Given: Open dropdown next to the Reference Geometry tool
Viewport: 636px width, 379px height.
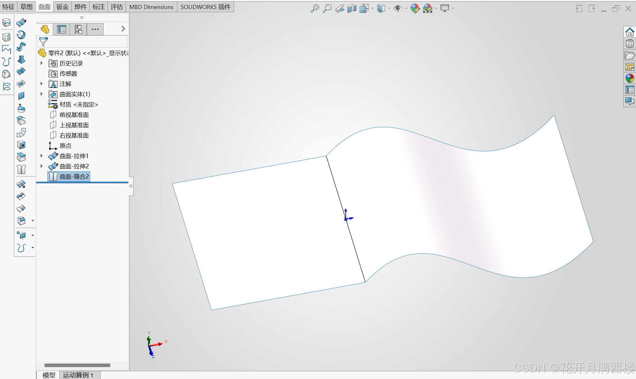Looking at the screenshot, I should click(33, 235).
